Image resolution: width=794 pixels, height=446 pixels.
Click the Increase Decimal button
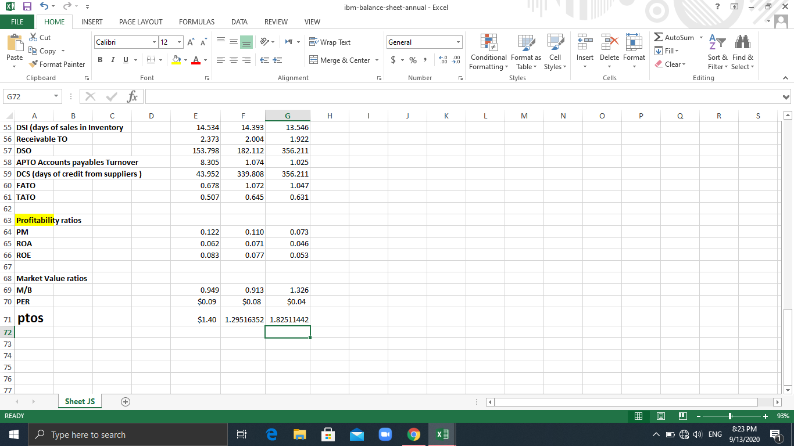442,59
